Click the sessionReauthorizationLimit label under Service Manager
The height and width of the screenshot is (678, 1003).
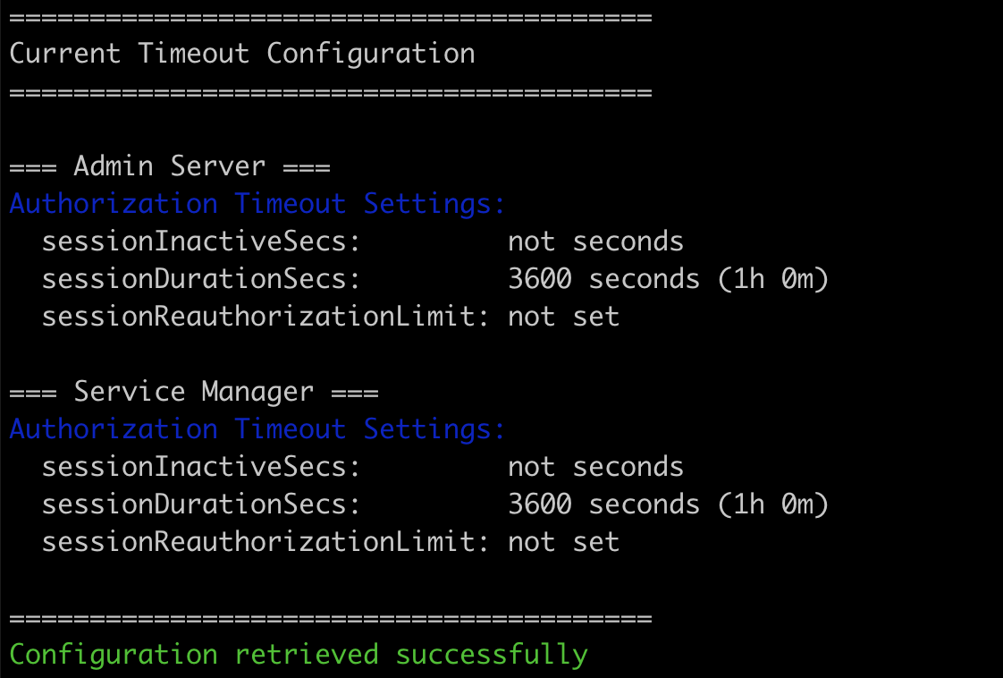tap(265, 542)
